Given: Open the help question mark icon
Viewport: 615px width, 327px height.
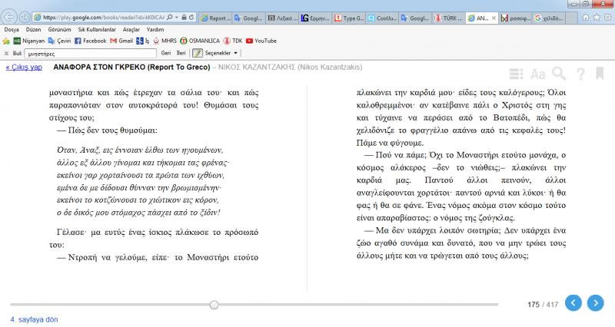Looking at the screenshot, I should coord(580,74).
